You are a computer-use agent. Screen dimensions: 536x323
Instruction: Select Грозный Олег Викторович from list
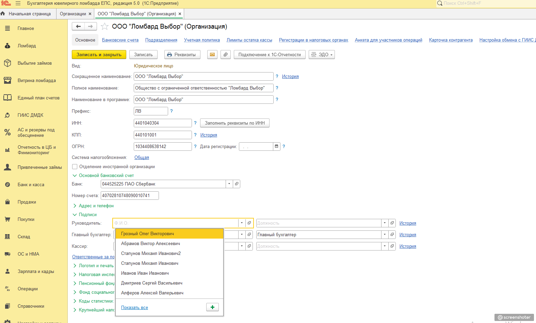click(x=169, y=234)
